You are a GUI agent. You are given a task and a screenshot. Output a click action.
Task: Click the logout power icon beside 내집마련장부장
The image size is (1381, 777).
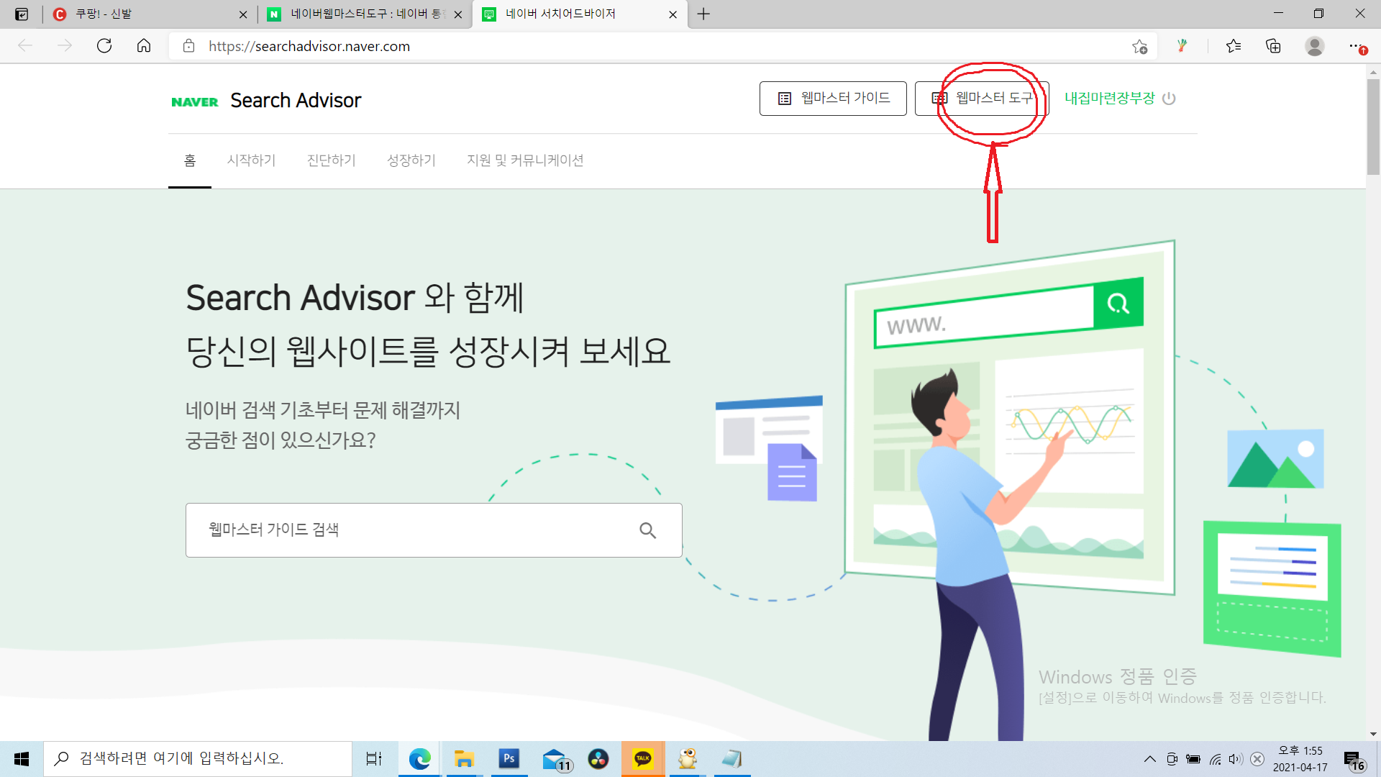pos(1169,99)
